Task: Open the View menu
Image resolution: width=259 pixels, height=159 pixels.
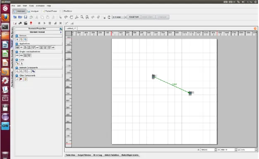Action: pyautogui.click(x=25, y=6)
